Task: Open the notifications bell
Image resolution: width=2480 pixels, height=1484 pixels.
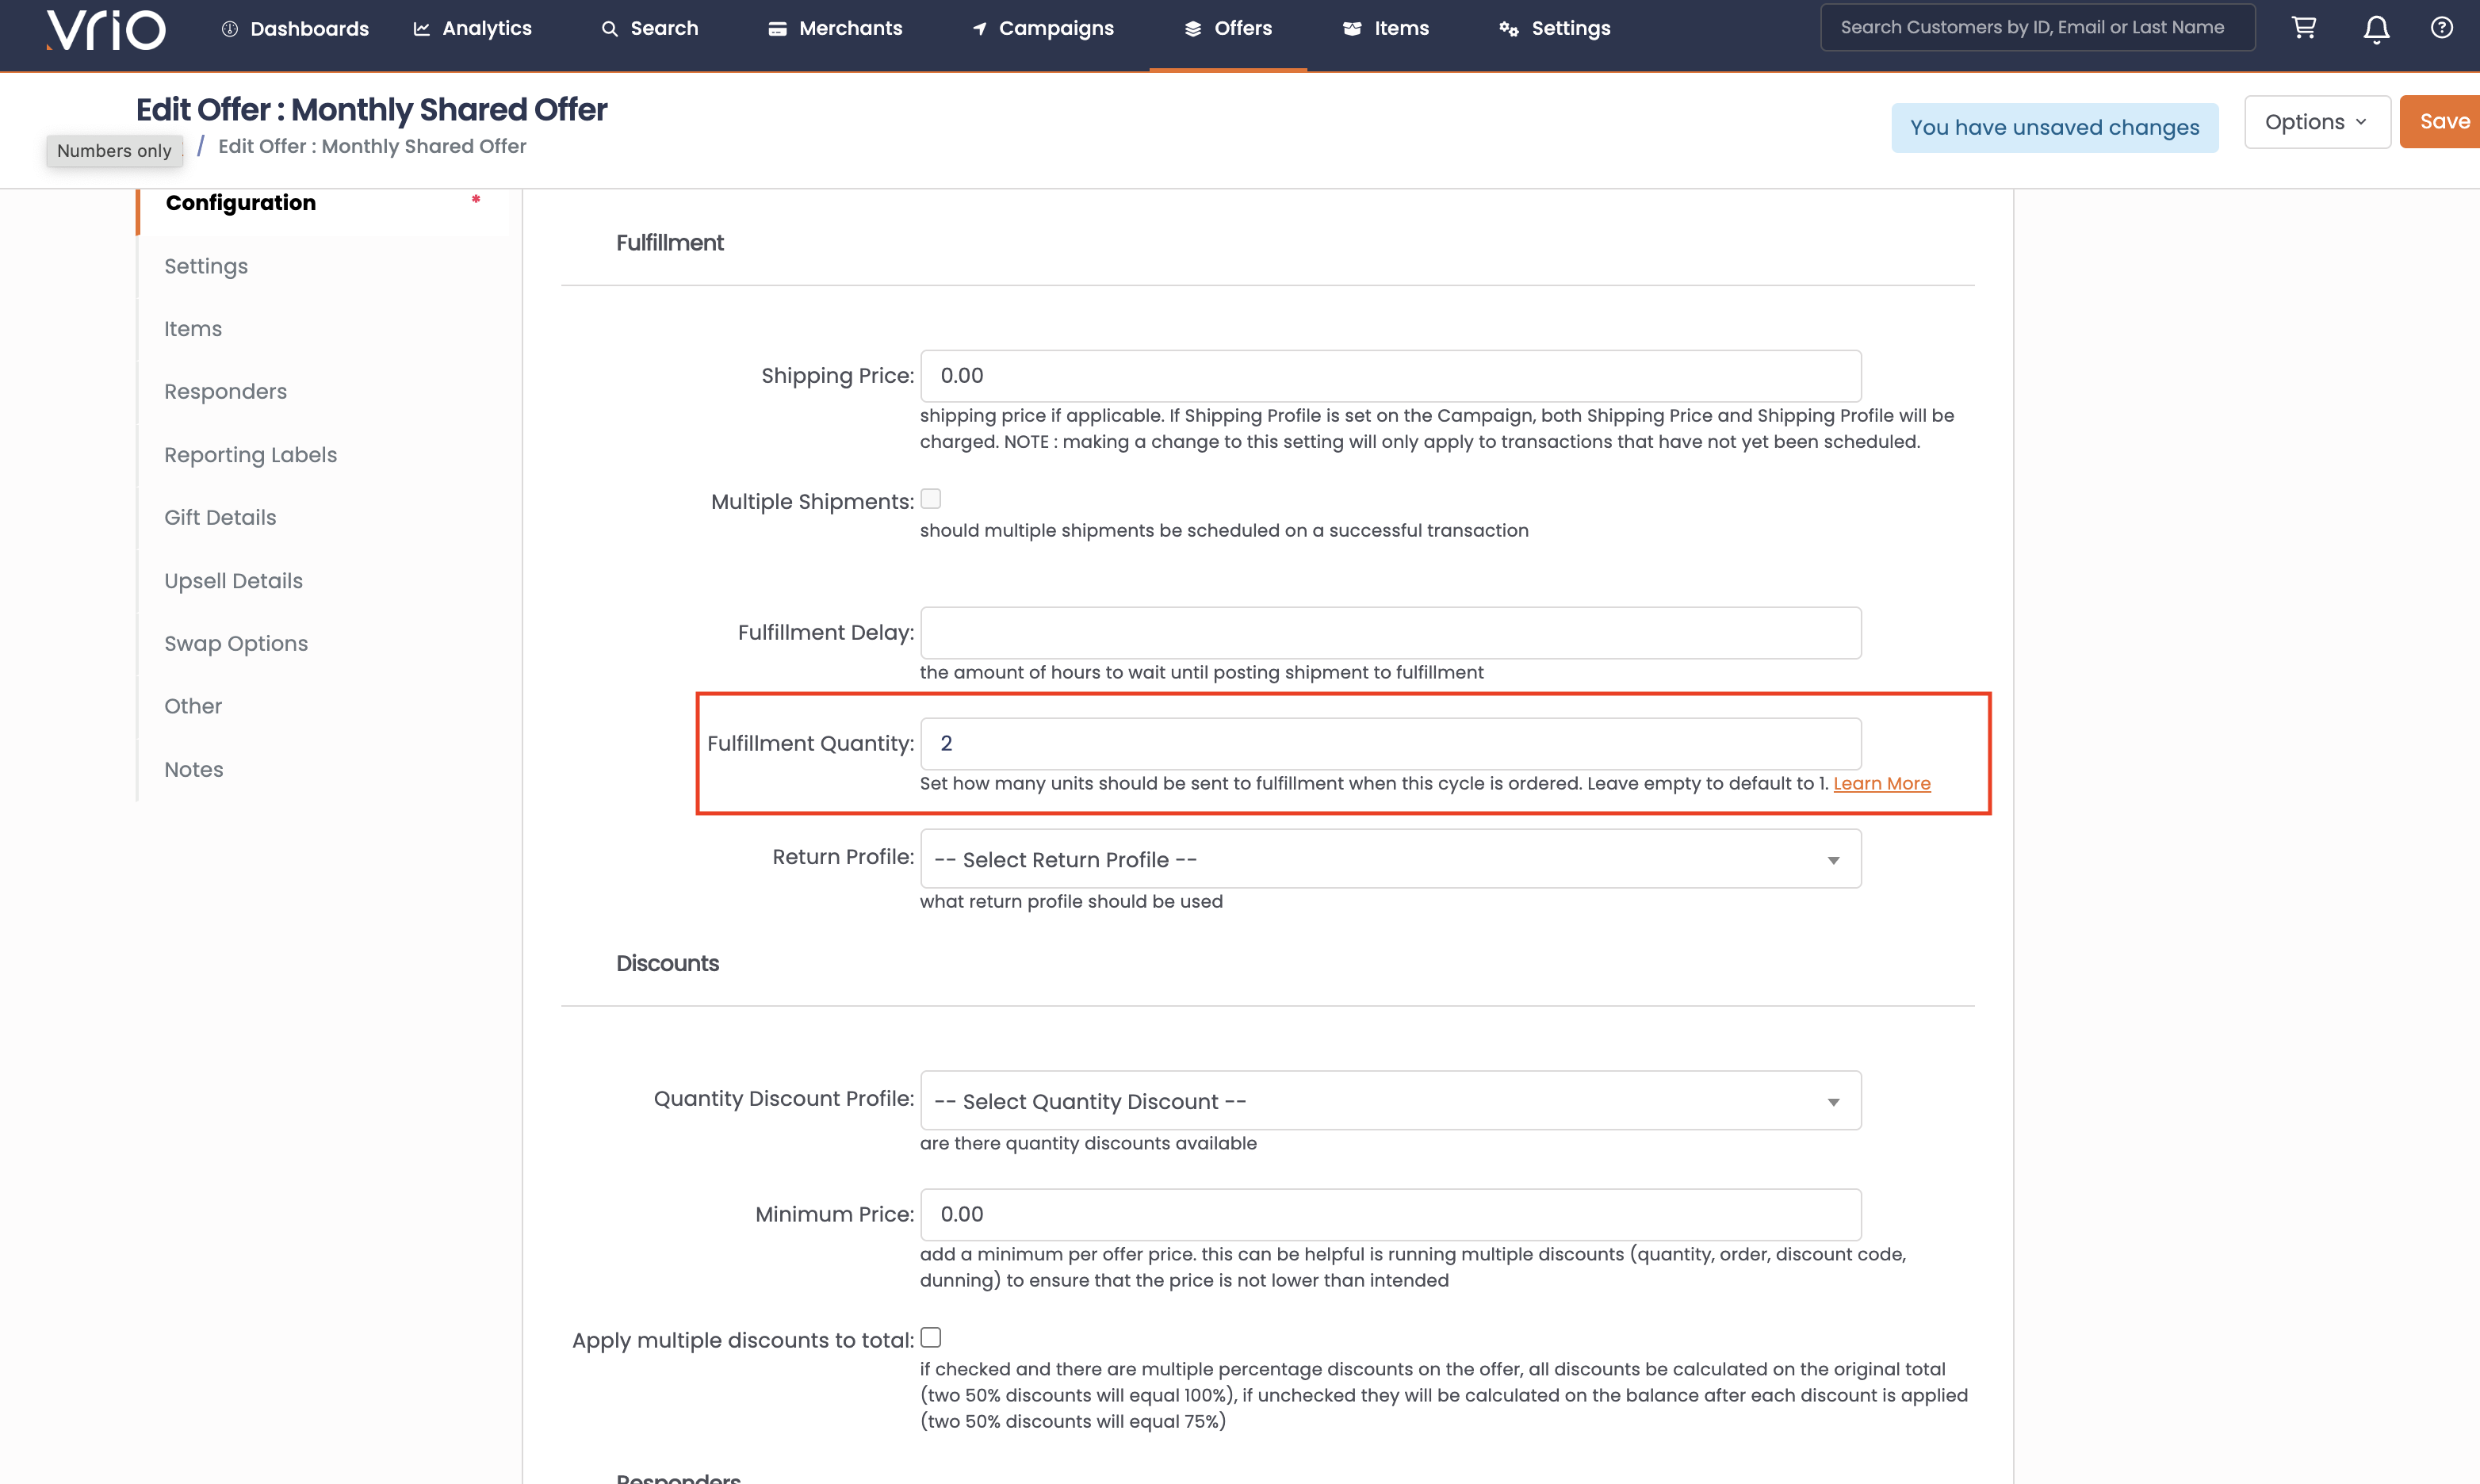Action: (2376, 29)
